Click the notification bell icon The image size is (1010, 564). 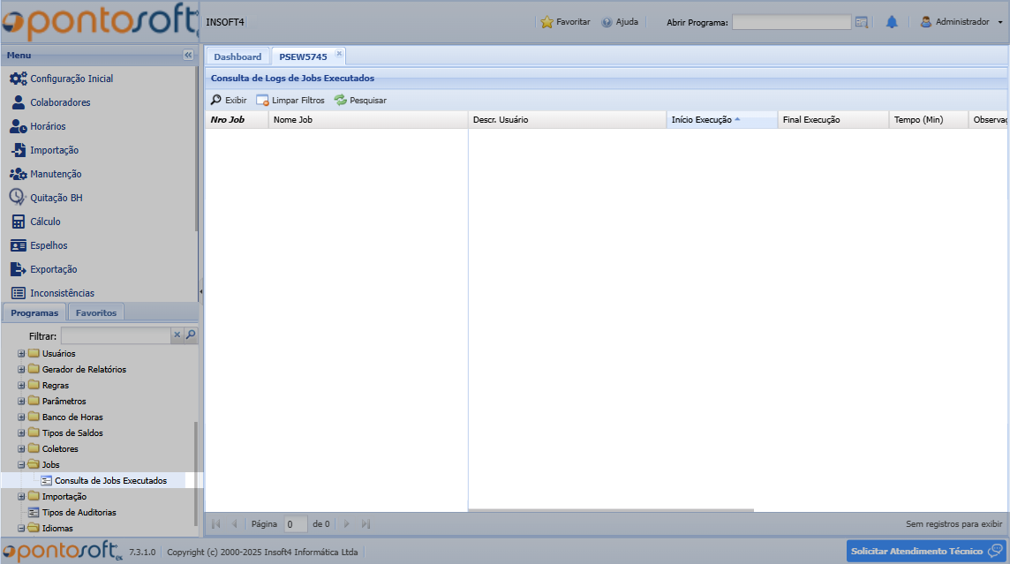[892, 22]
